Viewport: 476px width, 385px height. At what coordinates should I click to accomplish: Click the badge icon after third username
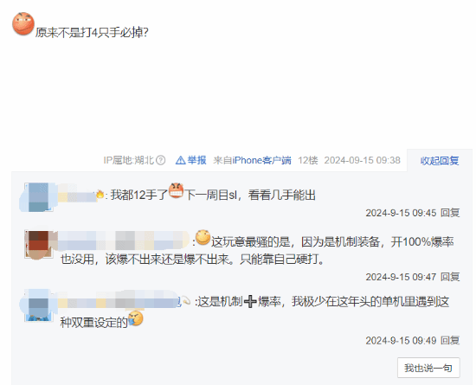click(x=185, y=301)
